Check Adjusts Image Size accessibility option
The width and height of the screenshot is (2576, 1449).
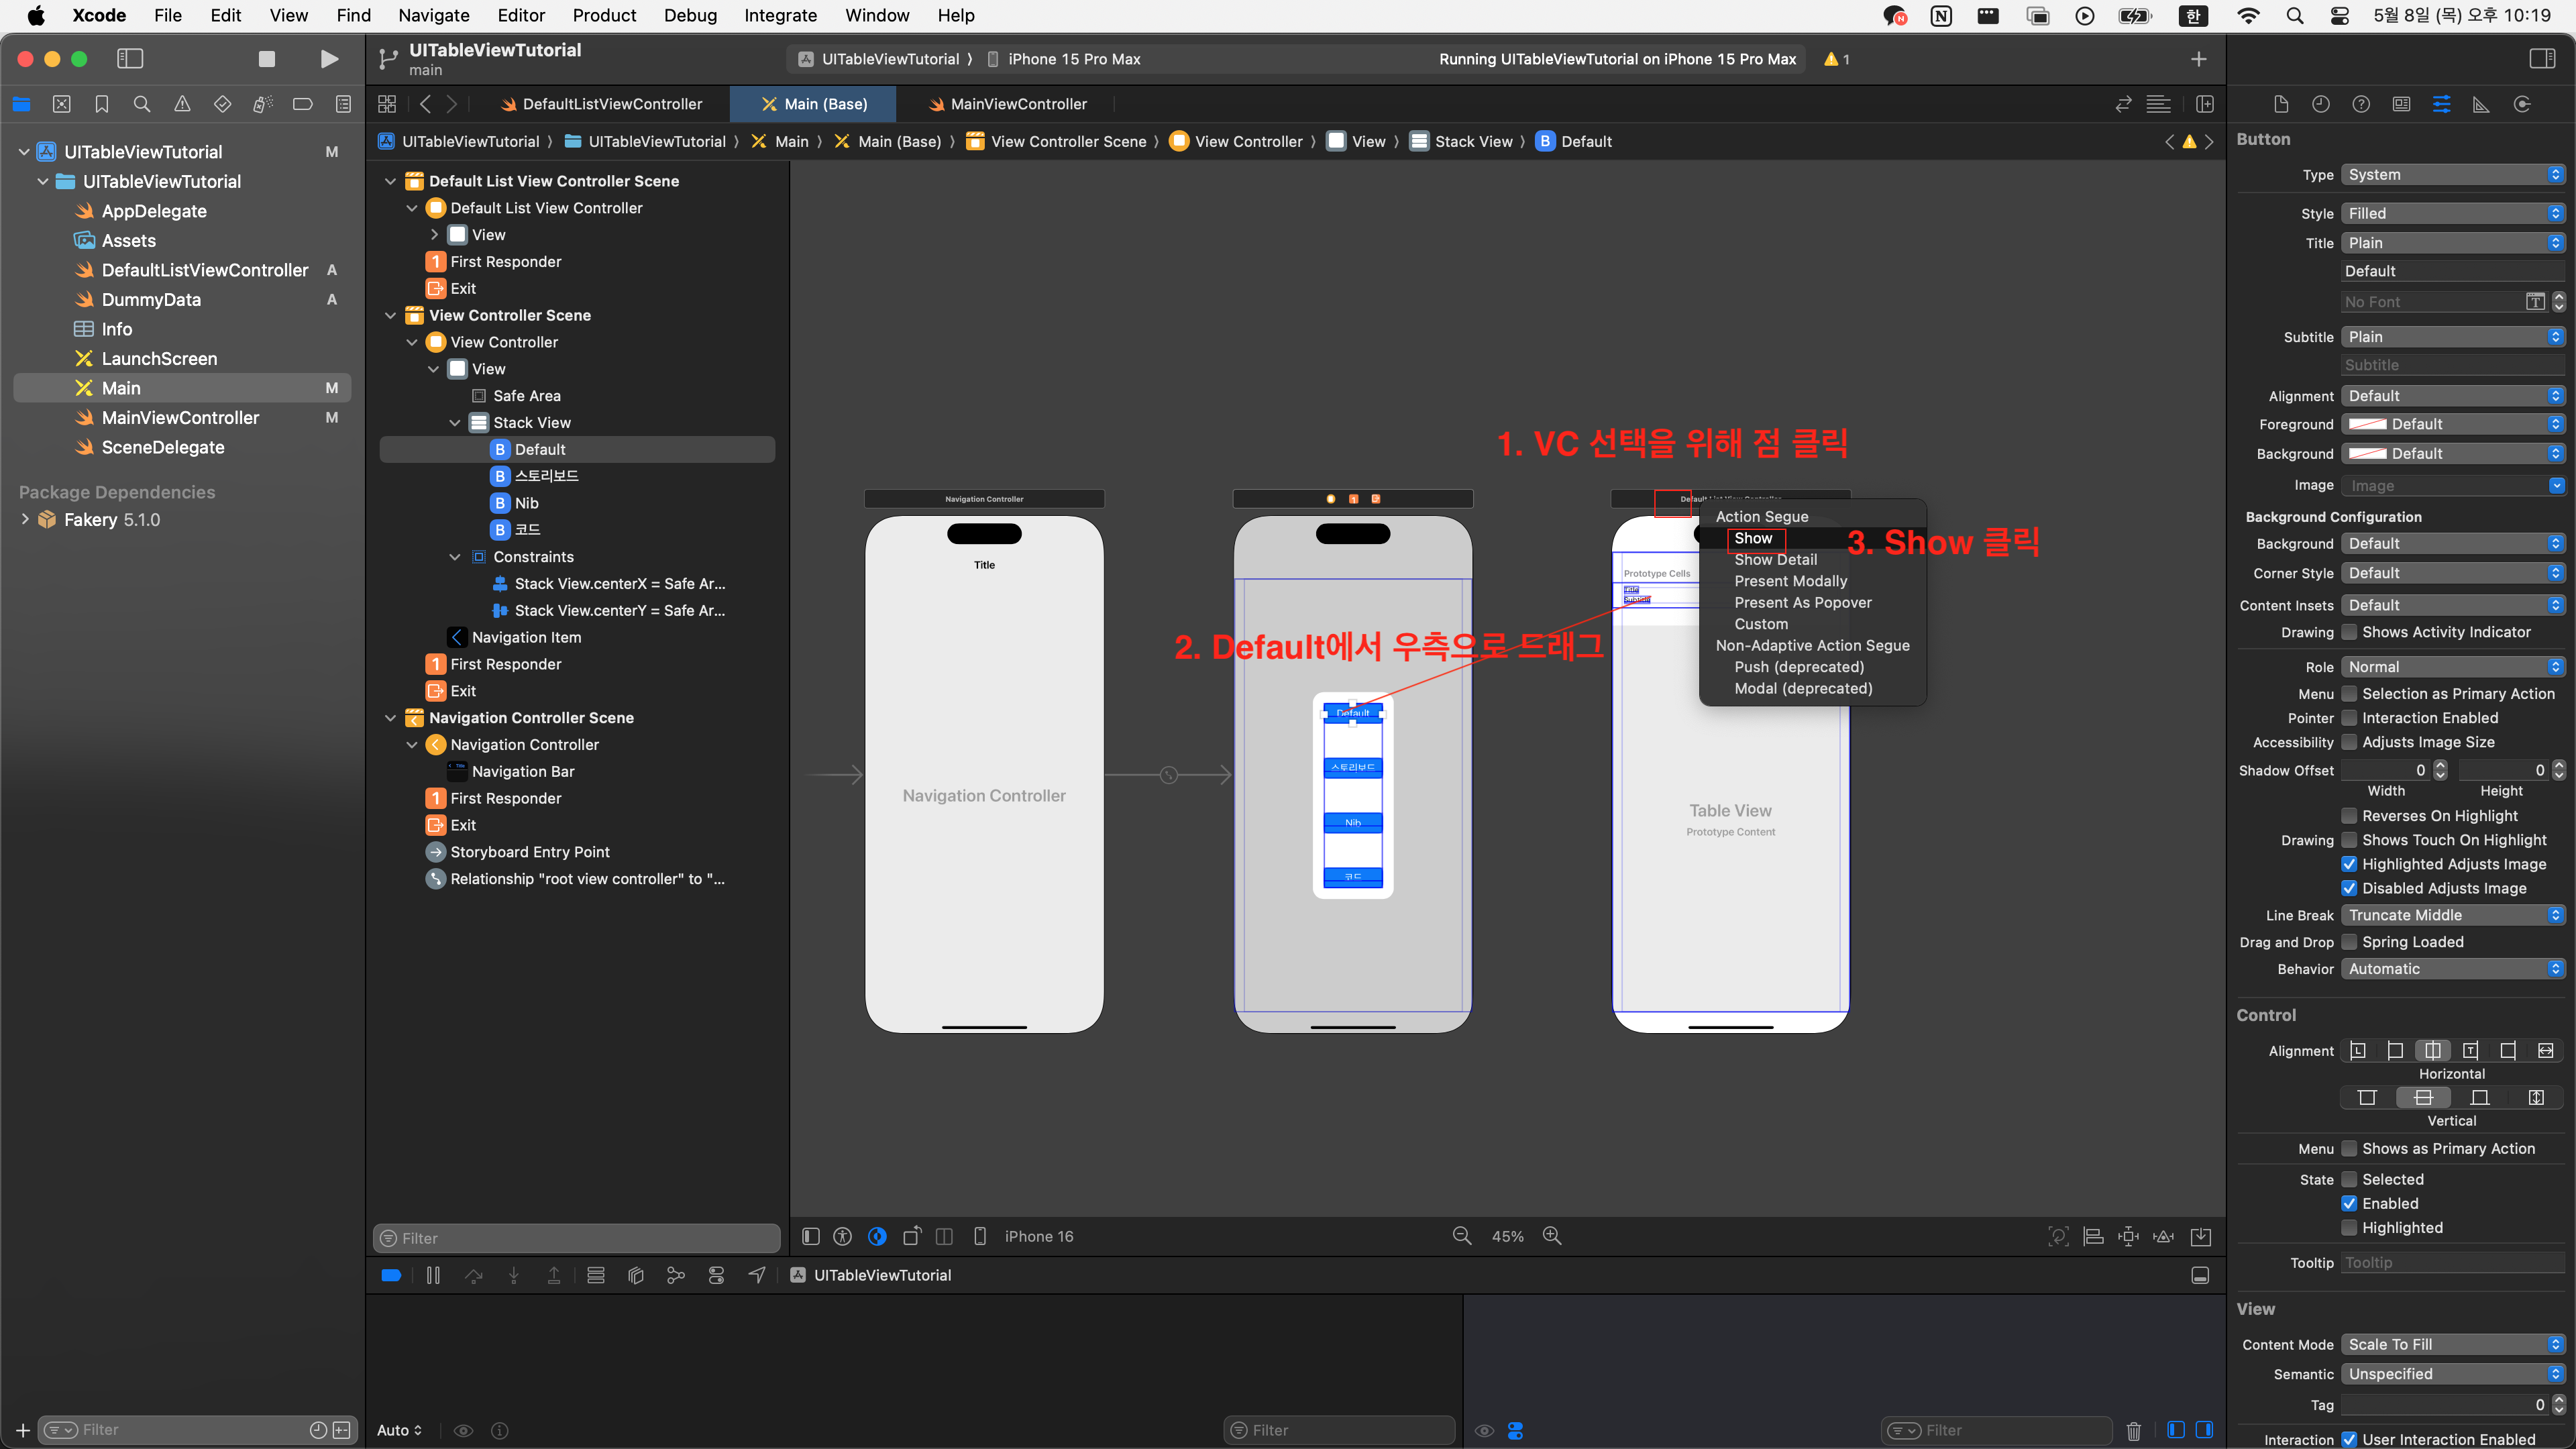pyautogui.click(x=2349, y=742)
